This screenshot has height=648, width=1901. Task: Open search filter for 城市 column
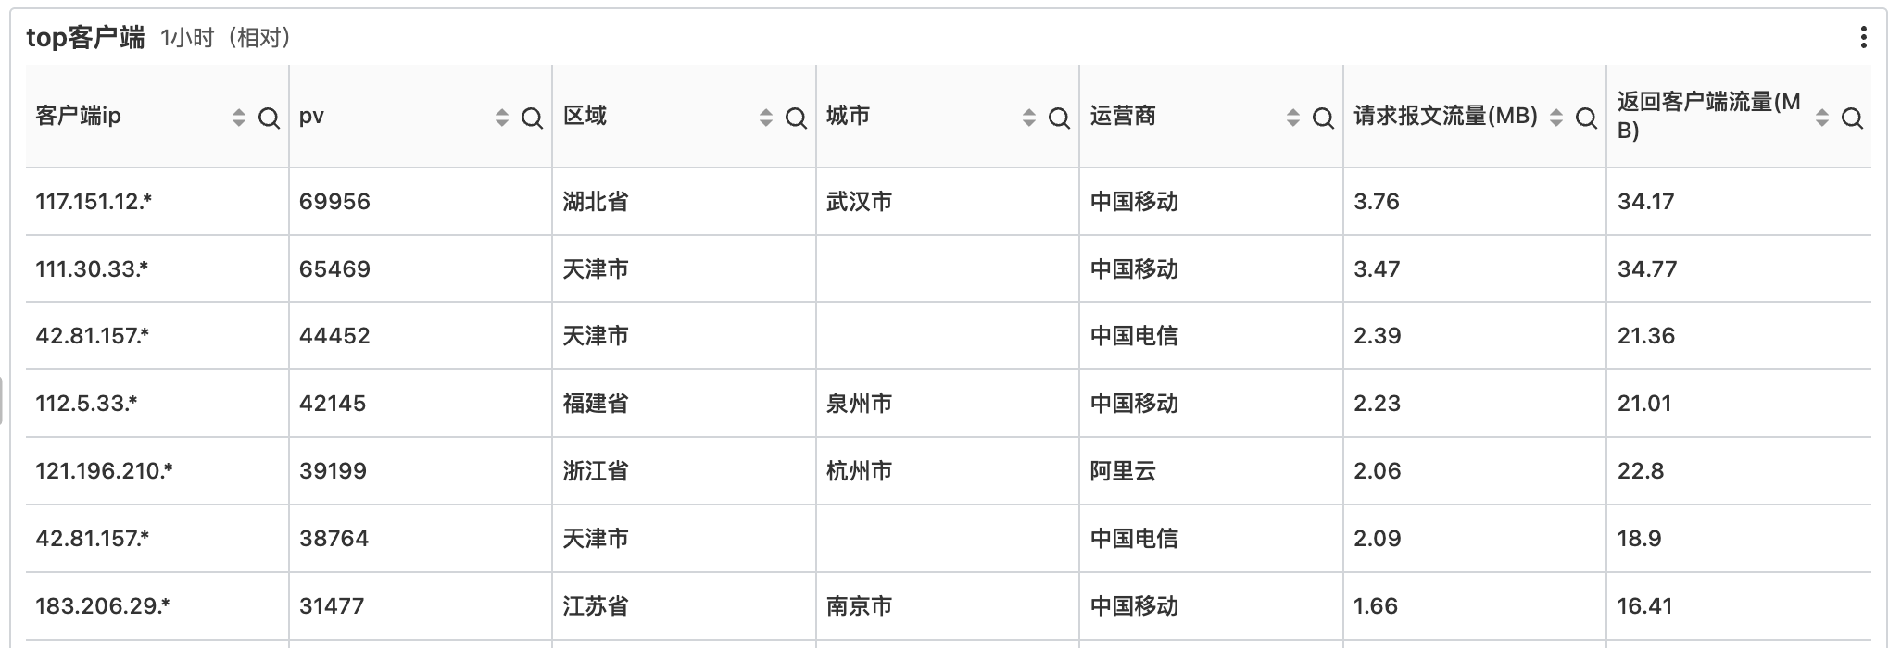coord(1059,118)
